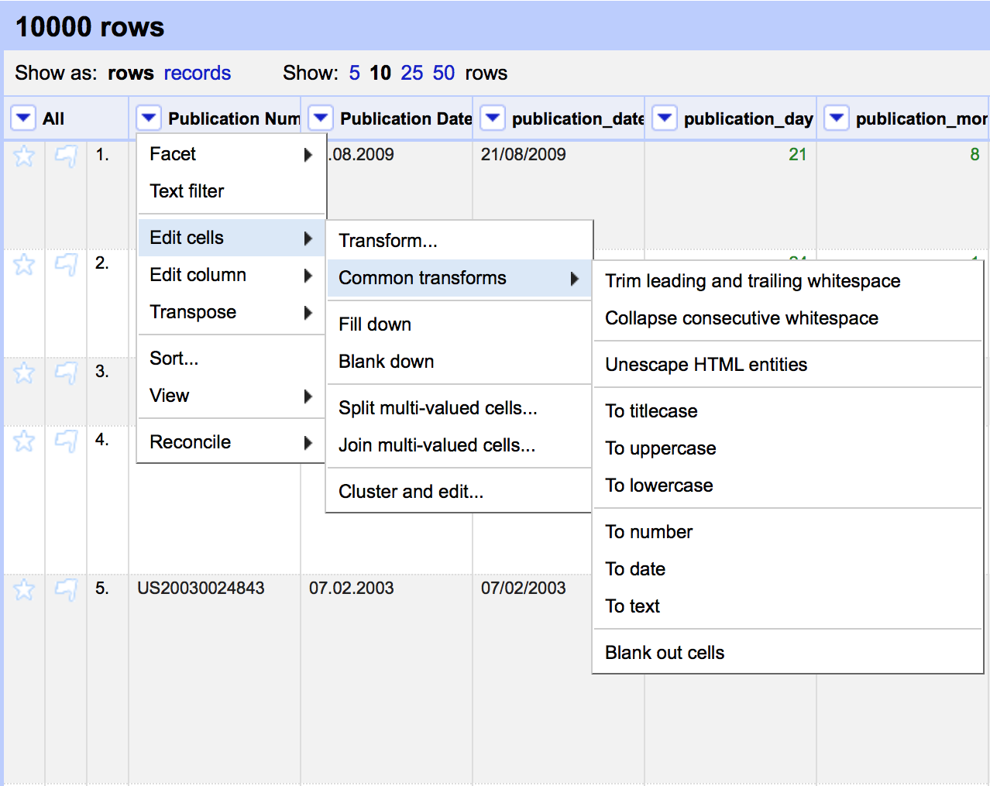Click the 07.02.2003 Publication Date cell
Viewport: 990px width, 786px height.
coord(352,588)
